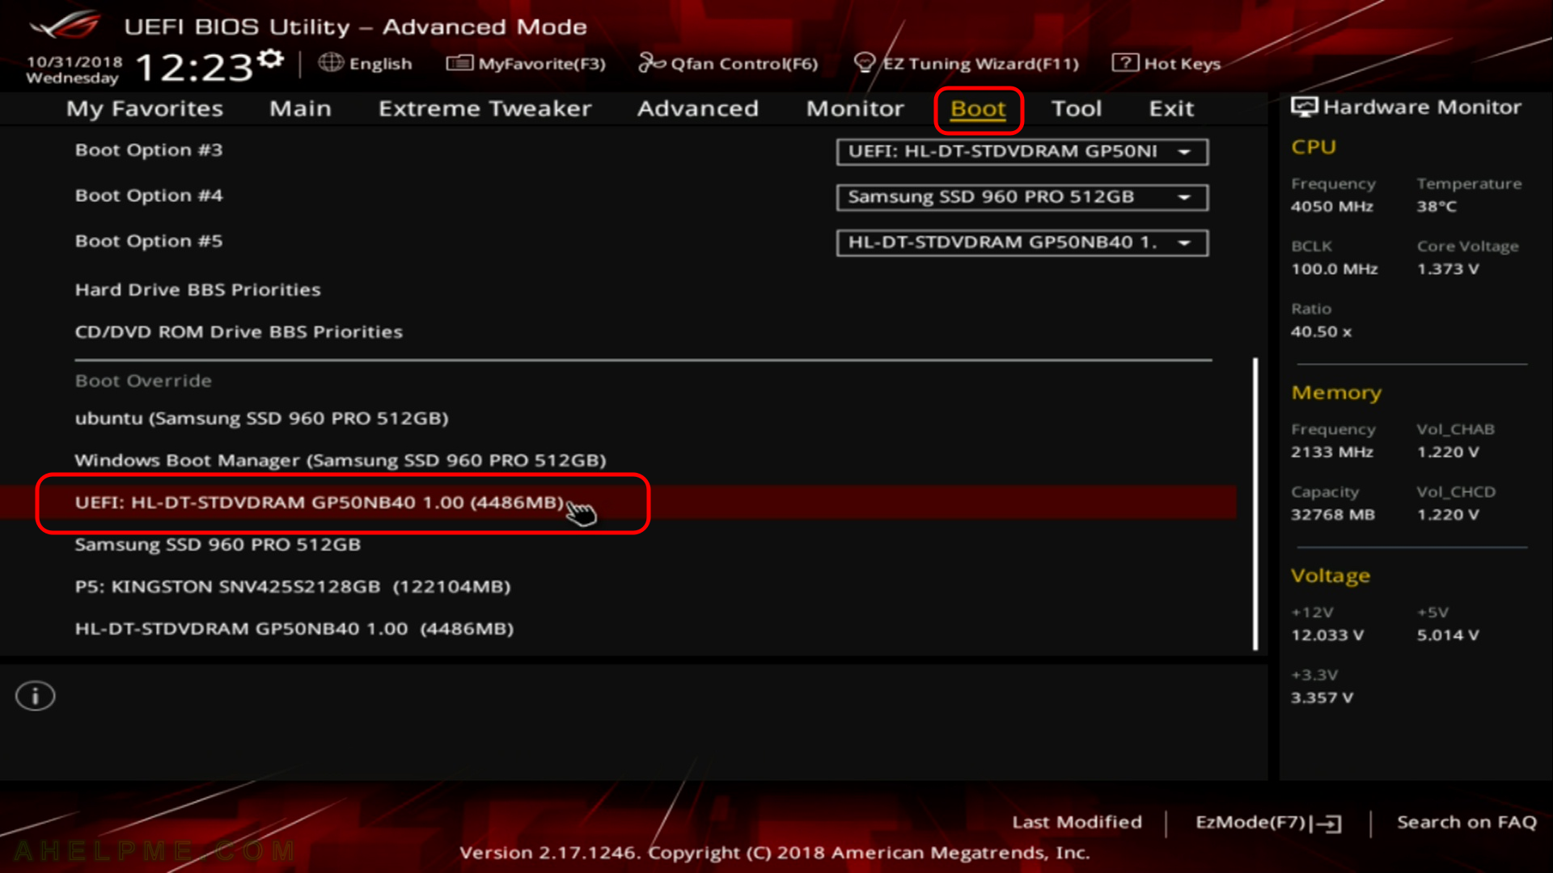
Task: Select the Advanced tab
Action: 697,108
